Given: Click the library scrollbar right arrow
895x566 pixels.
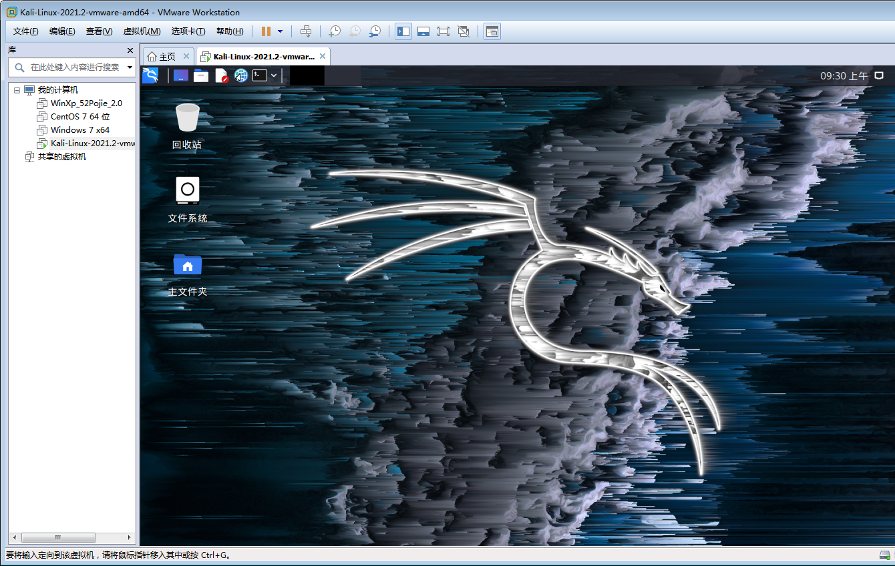Looking at the screenshot, I should coord(130,537).
